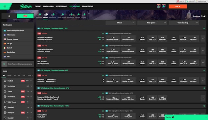Select the Cricket icon in top carousel
Image resolution: width=208 pixels, height=120 pixels.
(78, 16)
